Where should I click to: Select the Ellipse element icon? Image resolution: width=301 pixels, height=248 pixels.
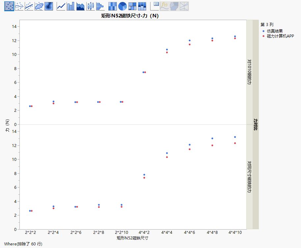39,6
